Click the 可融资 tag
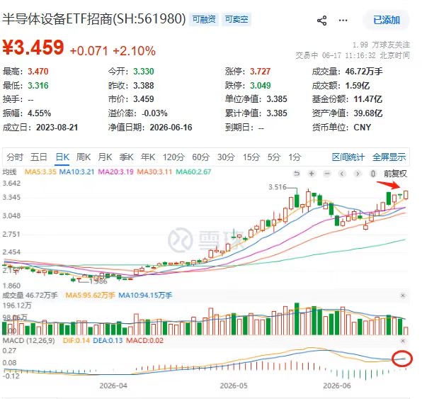This screenshot has height=399, width=422. (204, 19)
